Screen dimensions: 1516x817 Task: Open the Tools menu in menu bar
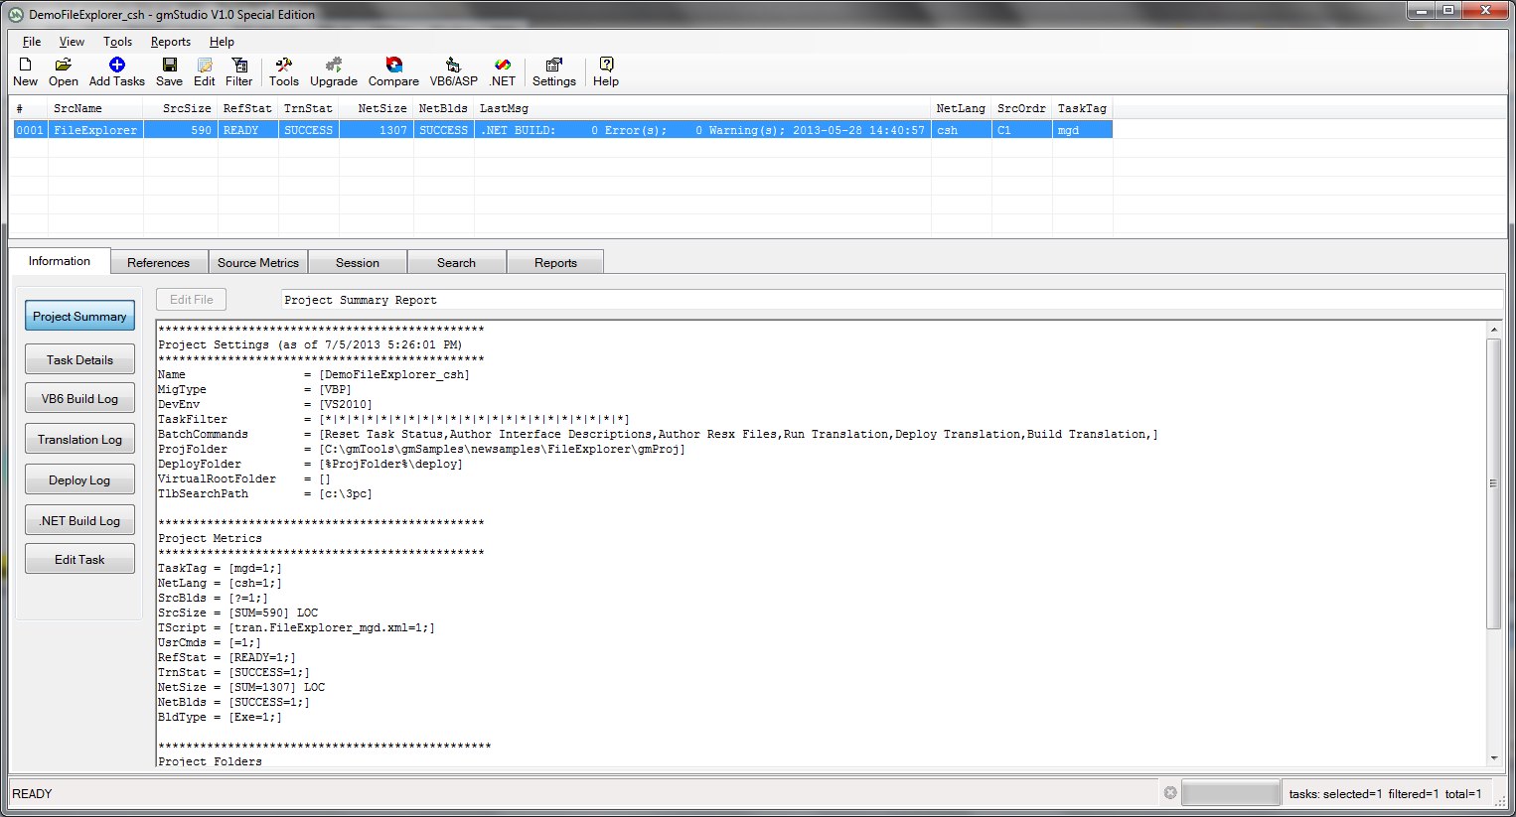[x=117, y=42]
